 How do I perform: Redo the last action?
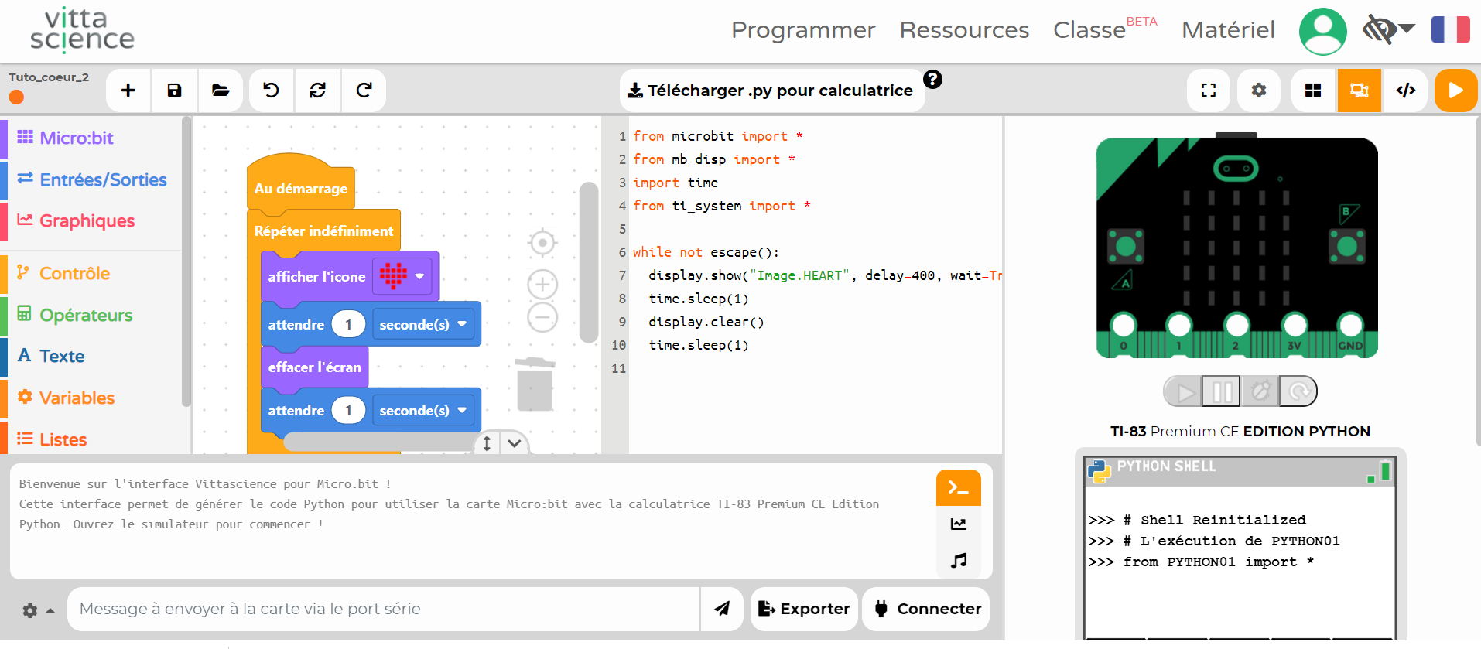[364, 91]
